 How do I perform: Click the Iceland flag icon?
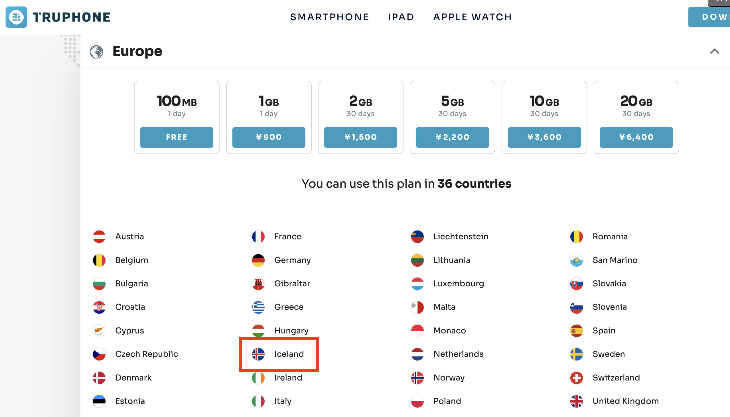(x=258, y=354)
